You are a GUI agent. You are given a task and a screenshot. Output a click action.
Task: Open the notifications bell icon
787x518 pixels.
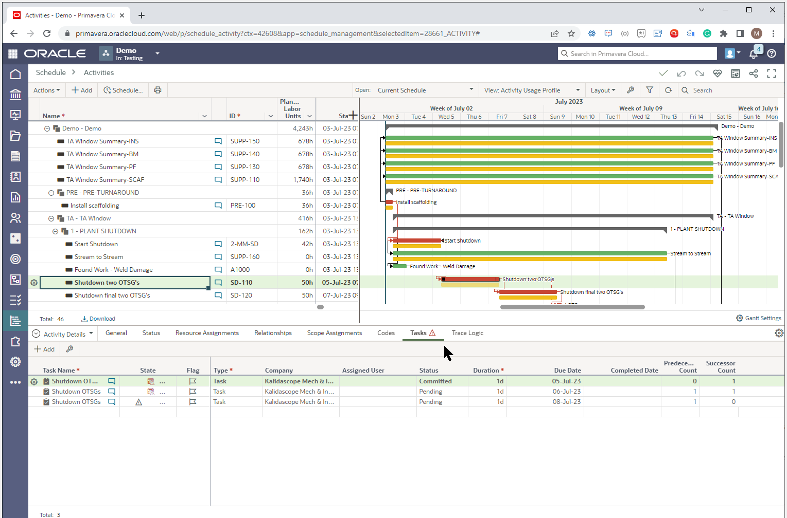(754, 54)
